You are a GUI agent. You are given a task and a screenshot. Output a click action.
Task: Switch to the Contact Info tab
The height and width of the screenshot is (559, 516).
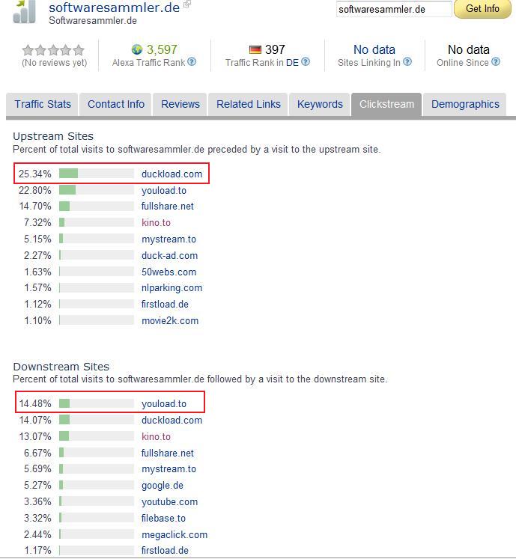click(x=116, y=104)
